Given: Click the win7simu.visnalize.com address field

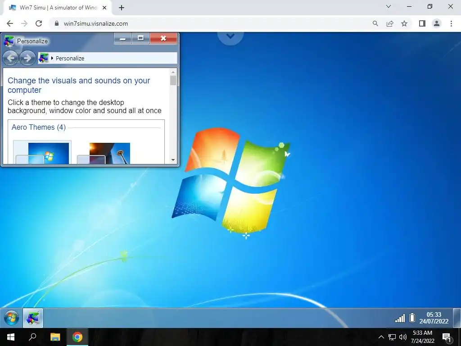Looking at the screenshot, I should pos(96,23).
